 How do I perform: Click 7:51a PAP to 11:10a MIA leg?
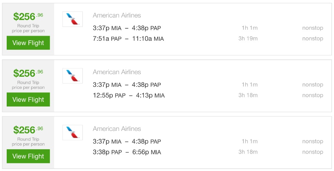[128, 39]
